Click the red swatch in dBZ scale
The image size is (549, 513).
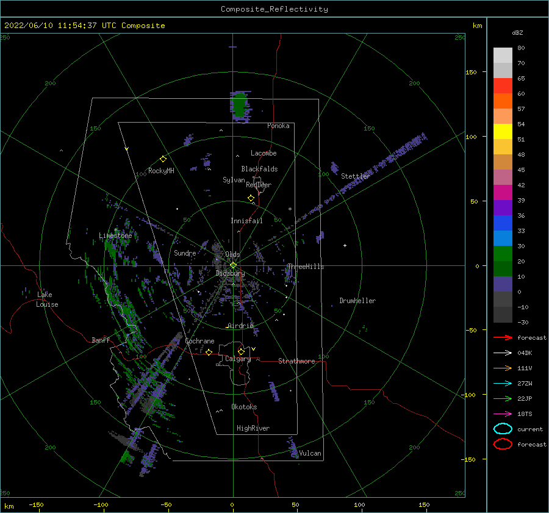point(503,86)
